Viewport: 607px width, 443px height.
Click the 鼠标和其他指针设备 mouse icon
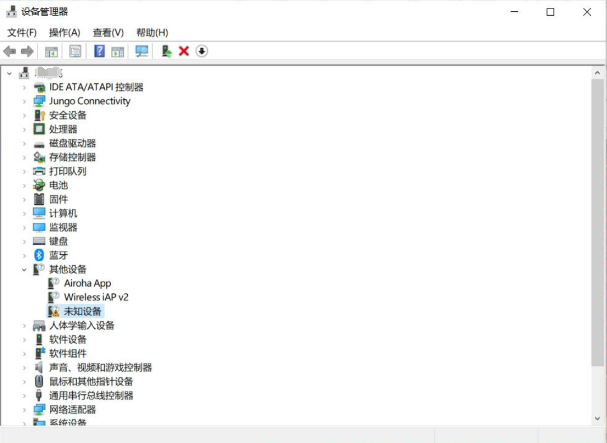(x=39, y=381)
